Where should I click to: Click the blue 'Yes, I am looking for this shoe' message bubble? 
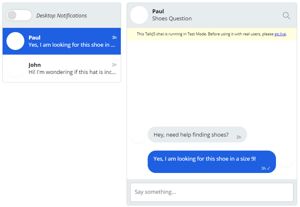click(x=211, y=161)
